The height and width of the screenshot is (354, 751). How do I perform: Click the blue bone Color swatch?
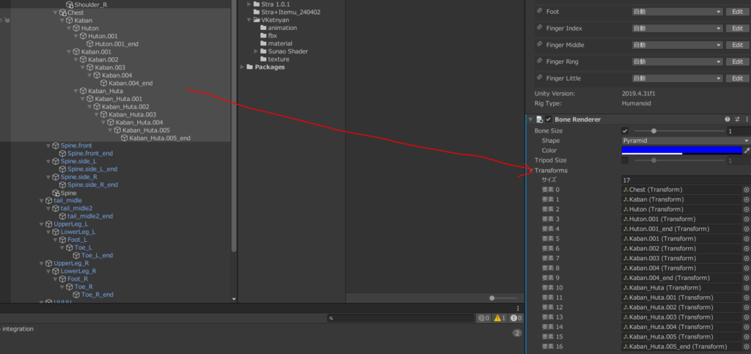tap(681, 150)
